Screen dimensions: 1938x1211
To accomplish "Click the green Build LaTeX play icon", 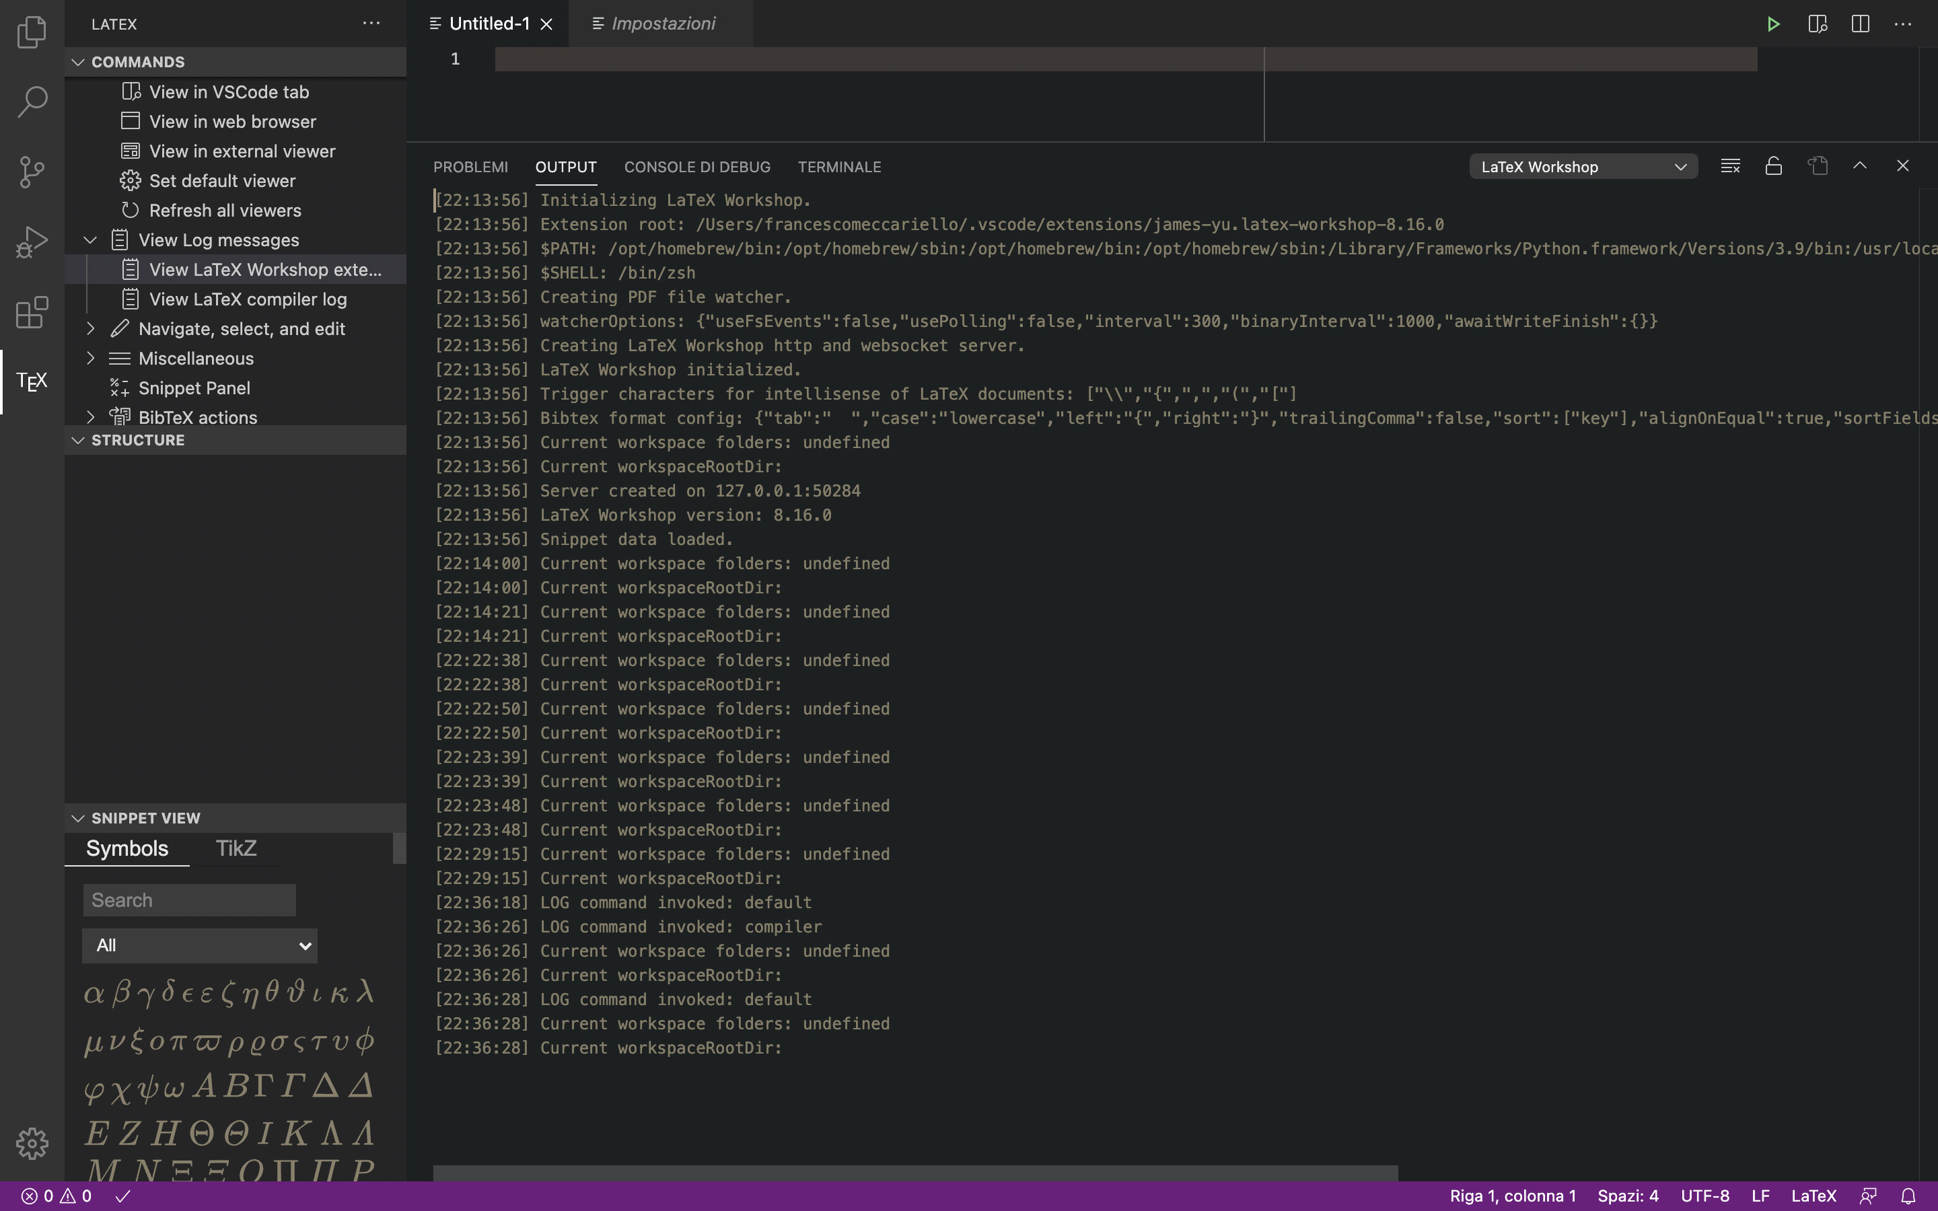I will [1772, 24].
